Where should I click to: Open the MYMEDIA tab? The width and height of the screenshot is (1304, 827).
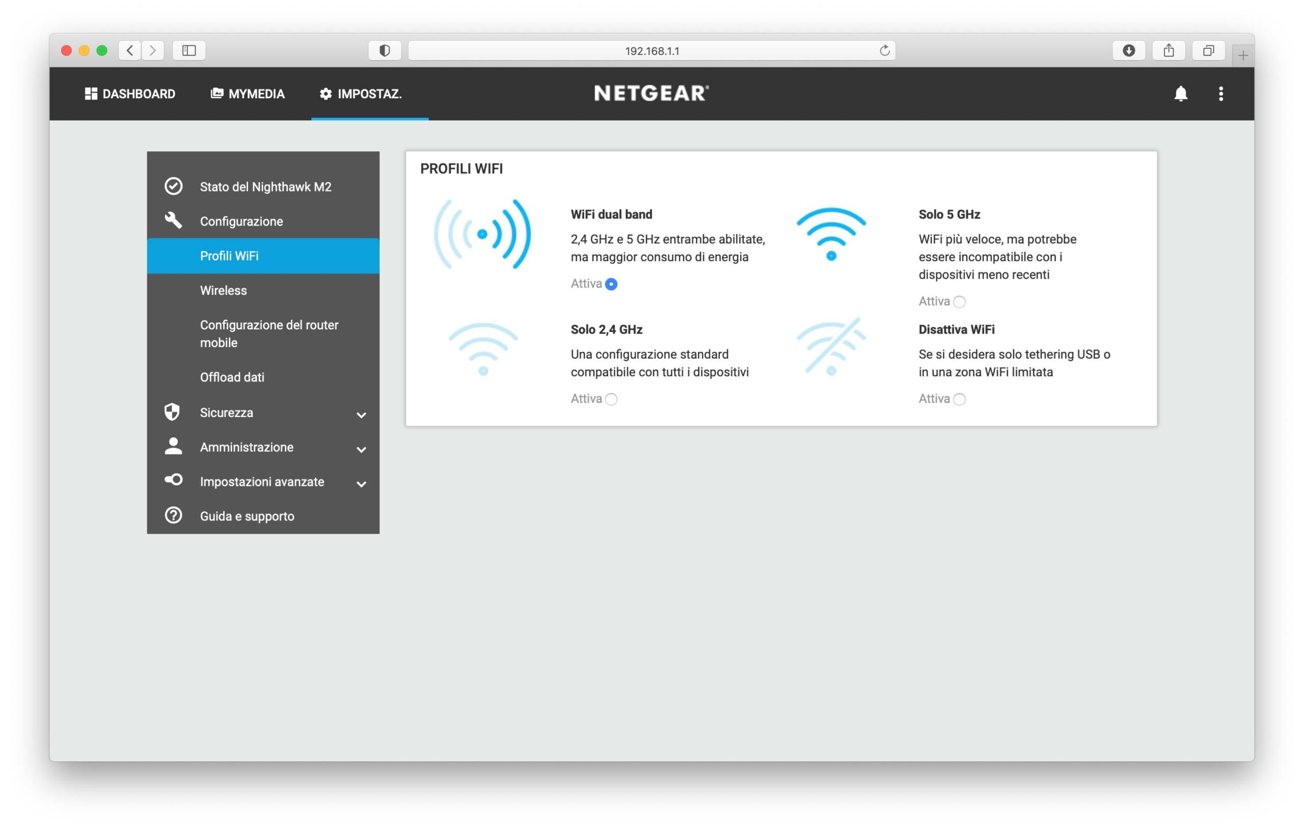pyautogui.click(x=248, y=94)
